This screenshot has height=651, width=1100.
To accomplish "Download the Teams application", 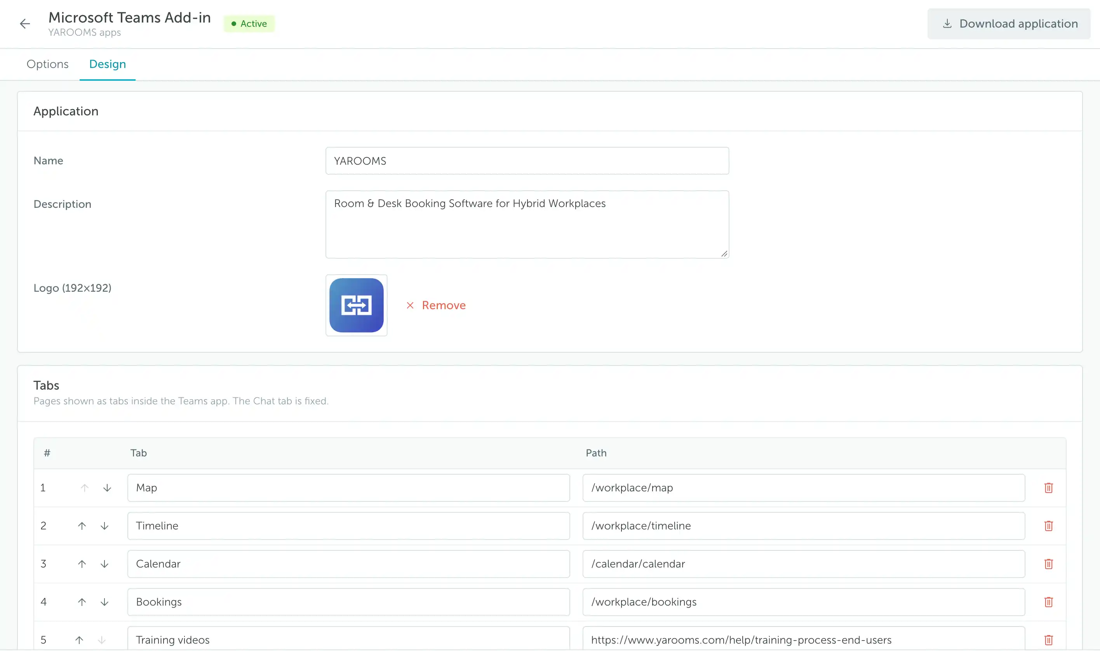I will 1009,24.
